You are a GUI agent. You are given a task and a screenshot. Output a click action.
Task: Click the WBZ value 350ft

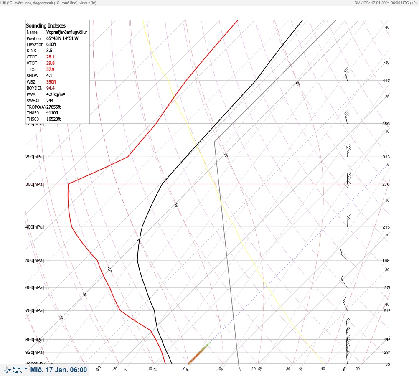(51, 82)
